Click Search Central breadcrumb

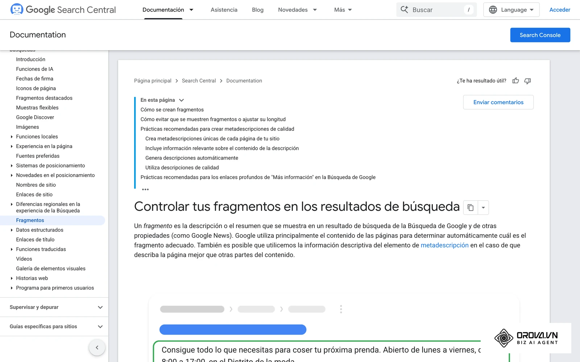pyautogui.click(x=199, y=81)
